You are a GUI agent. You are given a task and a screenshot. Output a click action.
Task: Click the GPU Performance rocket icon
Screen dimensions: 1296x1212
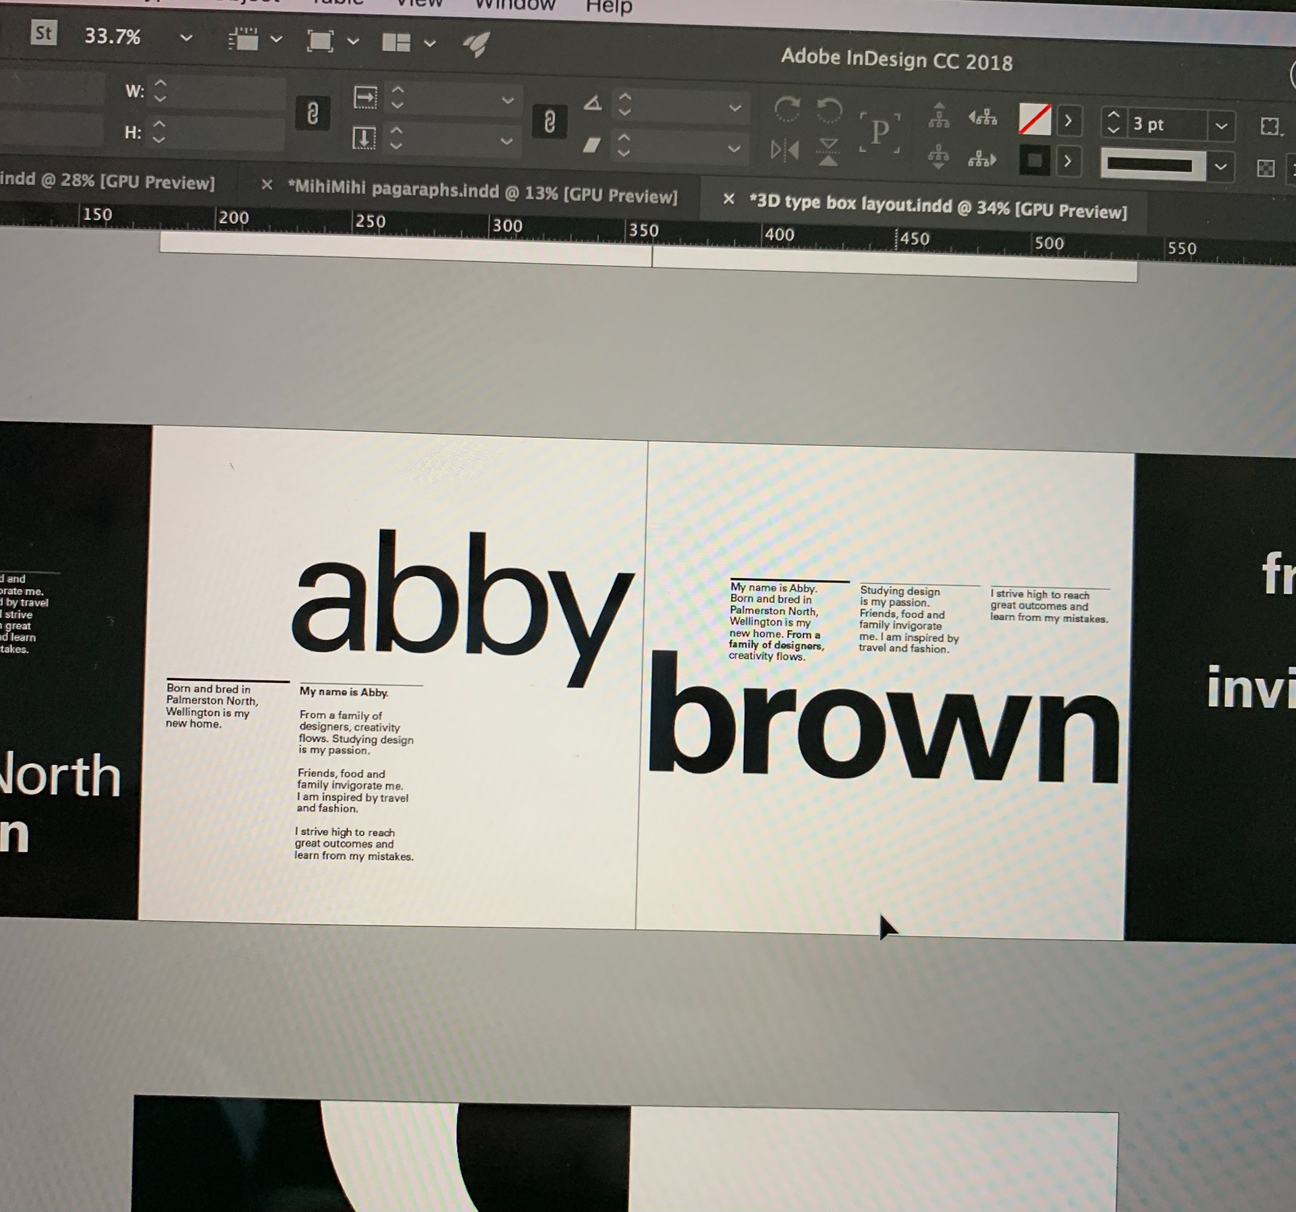pos(477,45)
